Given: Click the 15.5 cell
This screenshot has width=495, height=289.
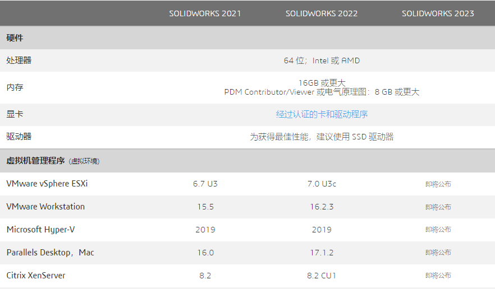Looking at the screenshot, I should (x=205, y=207).
